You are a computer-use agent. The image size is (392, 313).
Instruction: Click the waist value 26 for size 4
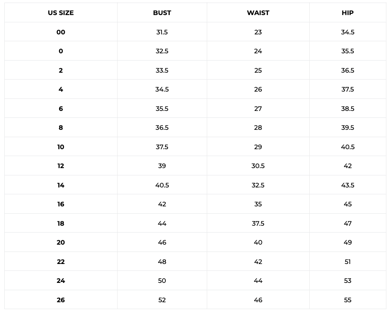point(258,89)
